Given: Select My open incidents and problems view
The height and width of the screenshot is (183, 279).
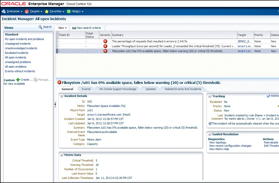Looking at the screenshot, I should pyautogui.click(x=24, y=39).
